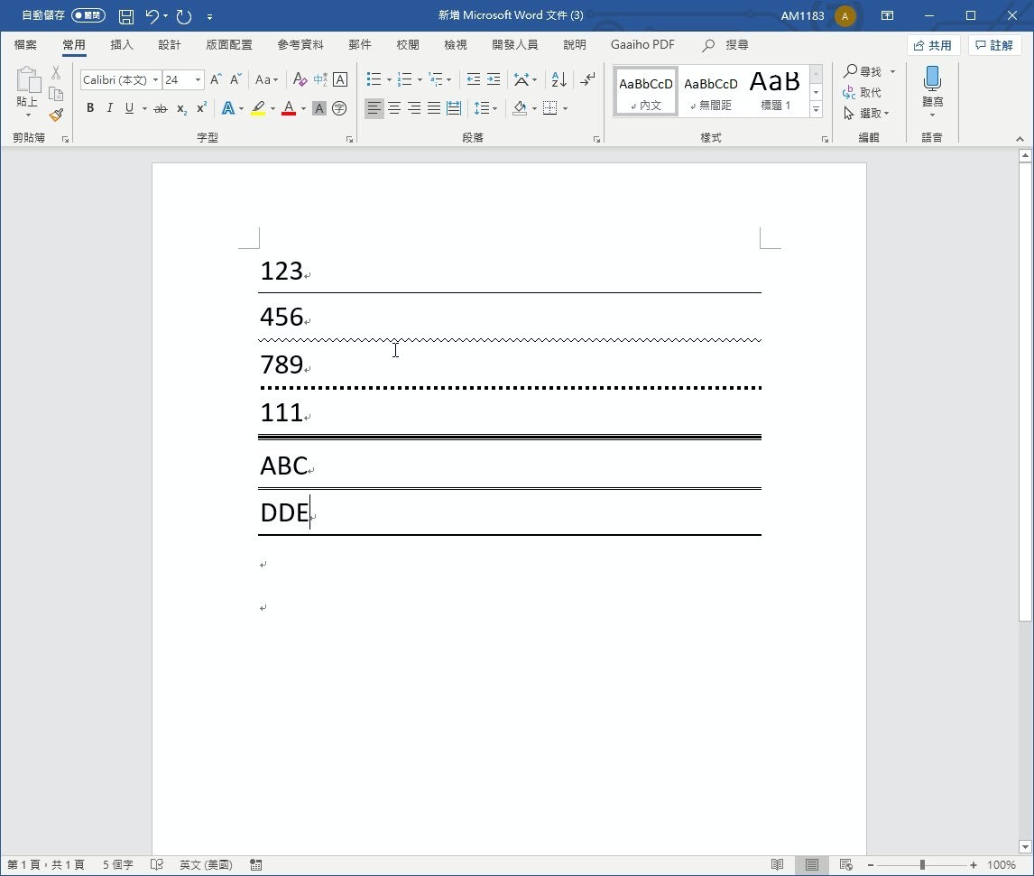The width and height of the screenshot is (1034, 876).
Task: Click the Find button
Action: click(863, 71)
